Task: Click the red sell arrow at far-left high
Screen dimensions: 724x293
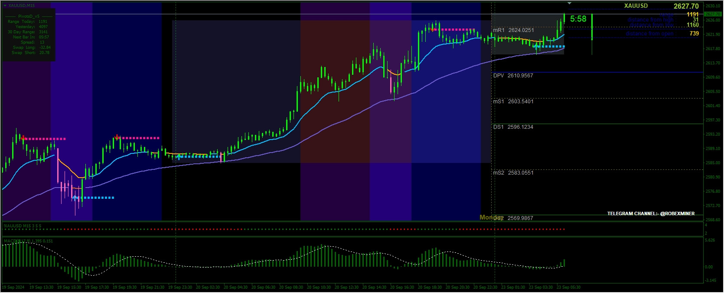Action: click(23, 138)
